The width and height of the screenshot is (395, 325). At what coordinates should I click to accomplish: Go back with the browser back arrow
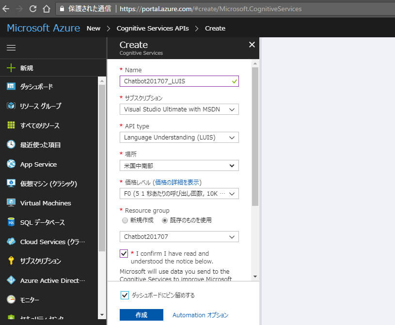tap(6, 9)
